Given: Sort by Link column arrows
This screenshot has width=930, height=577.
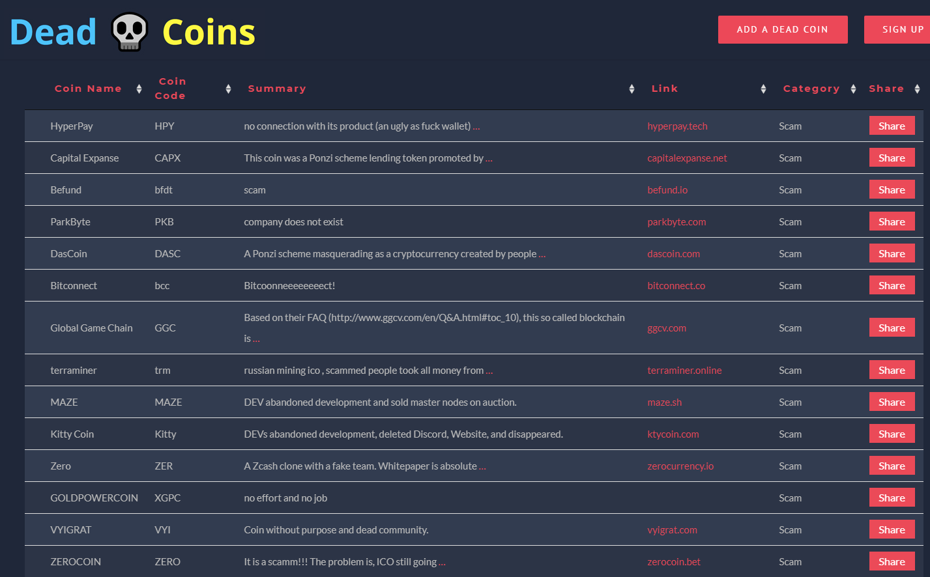Looking at the screenshot, I should pos(763,89).
